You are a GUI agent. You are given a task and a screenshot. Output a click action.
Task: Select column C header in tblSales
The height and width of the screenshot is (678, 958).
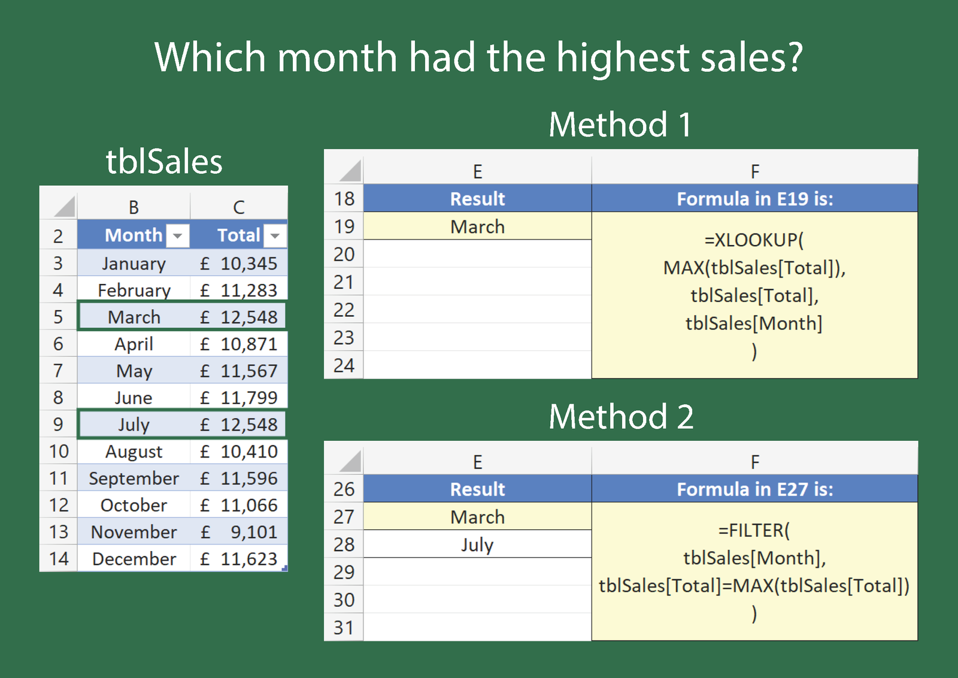[x=238, y=207]
